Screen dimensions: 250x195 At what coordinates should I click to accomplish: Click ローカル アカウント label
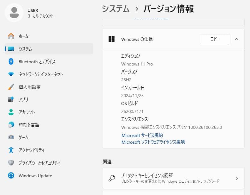(40, 16)
